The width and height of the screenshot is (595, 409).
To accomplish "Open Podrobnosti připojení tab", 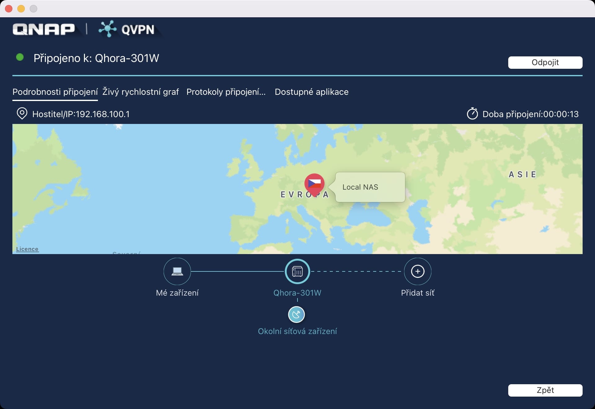I will pos(55,92).
